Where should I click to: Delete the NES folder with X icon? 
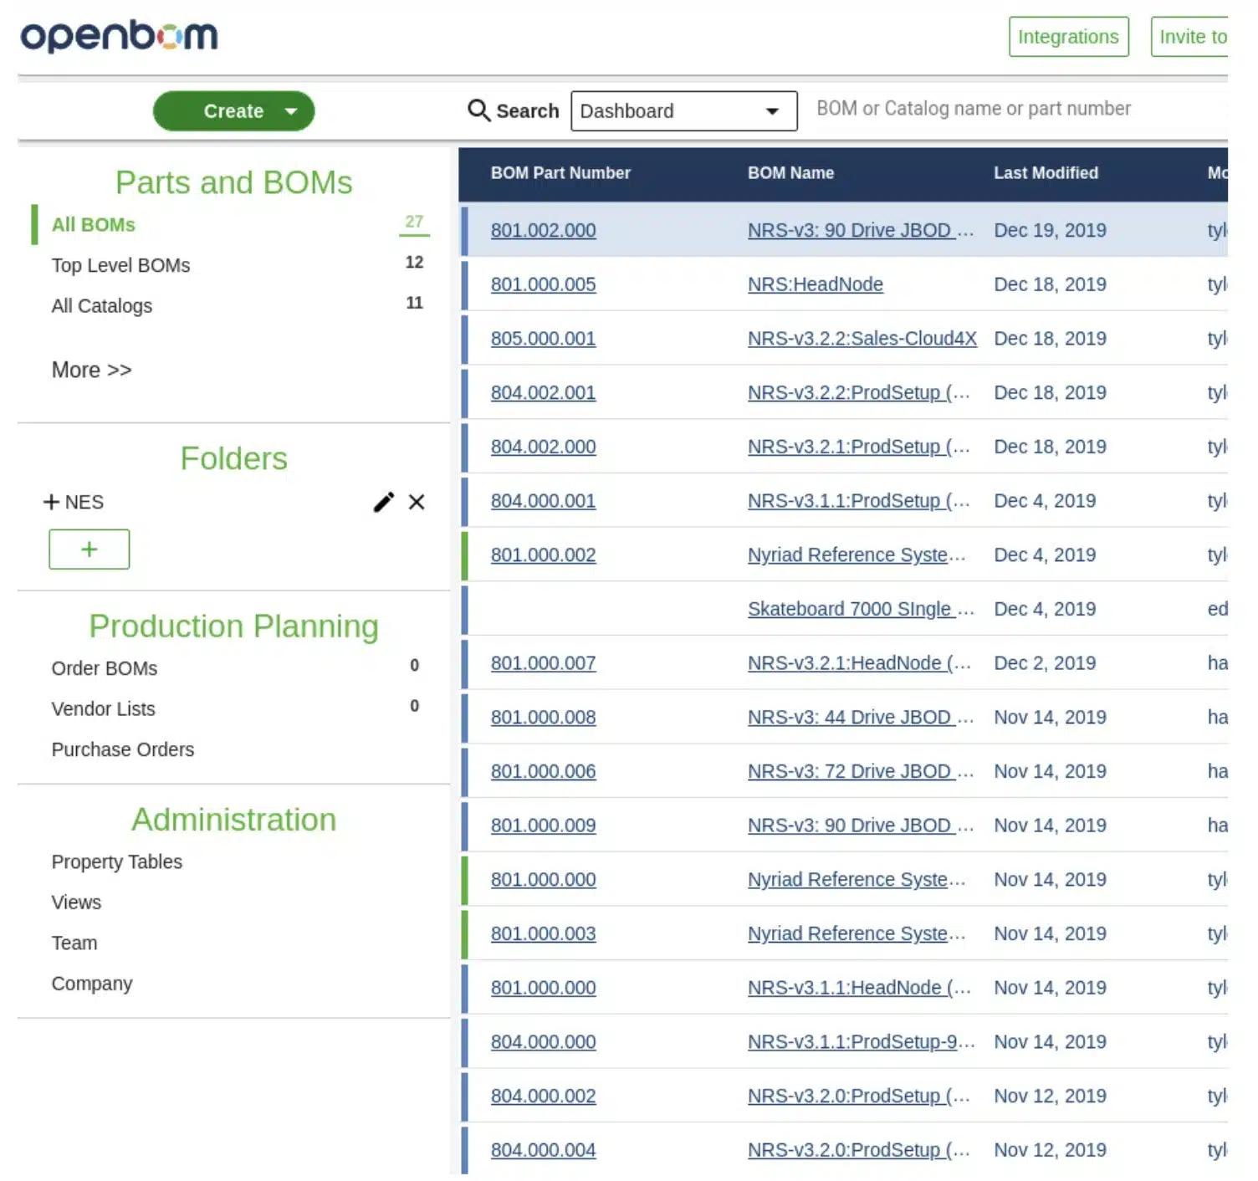417,502
